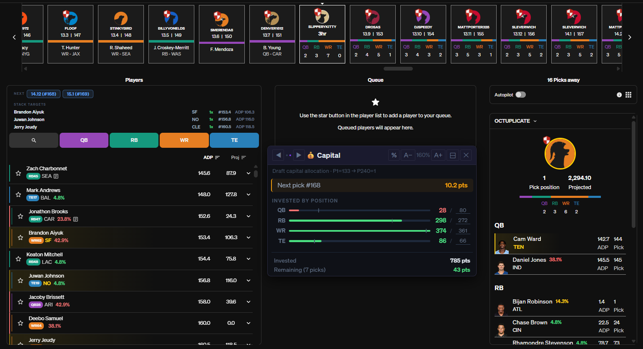
Task: Expand Zach Charbonnet row details
Action: pos(249,173)
